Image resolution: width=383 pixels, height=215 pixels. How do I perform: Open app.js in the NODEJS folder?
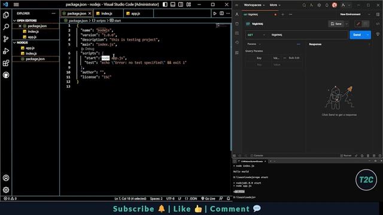[x=30, y=48]
